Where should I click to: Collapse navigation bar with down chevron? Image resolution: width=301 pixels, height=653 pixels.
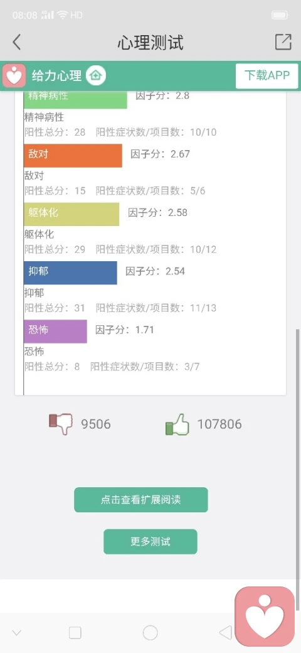17,633
